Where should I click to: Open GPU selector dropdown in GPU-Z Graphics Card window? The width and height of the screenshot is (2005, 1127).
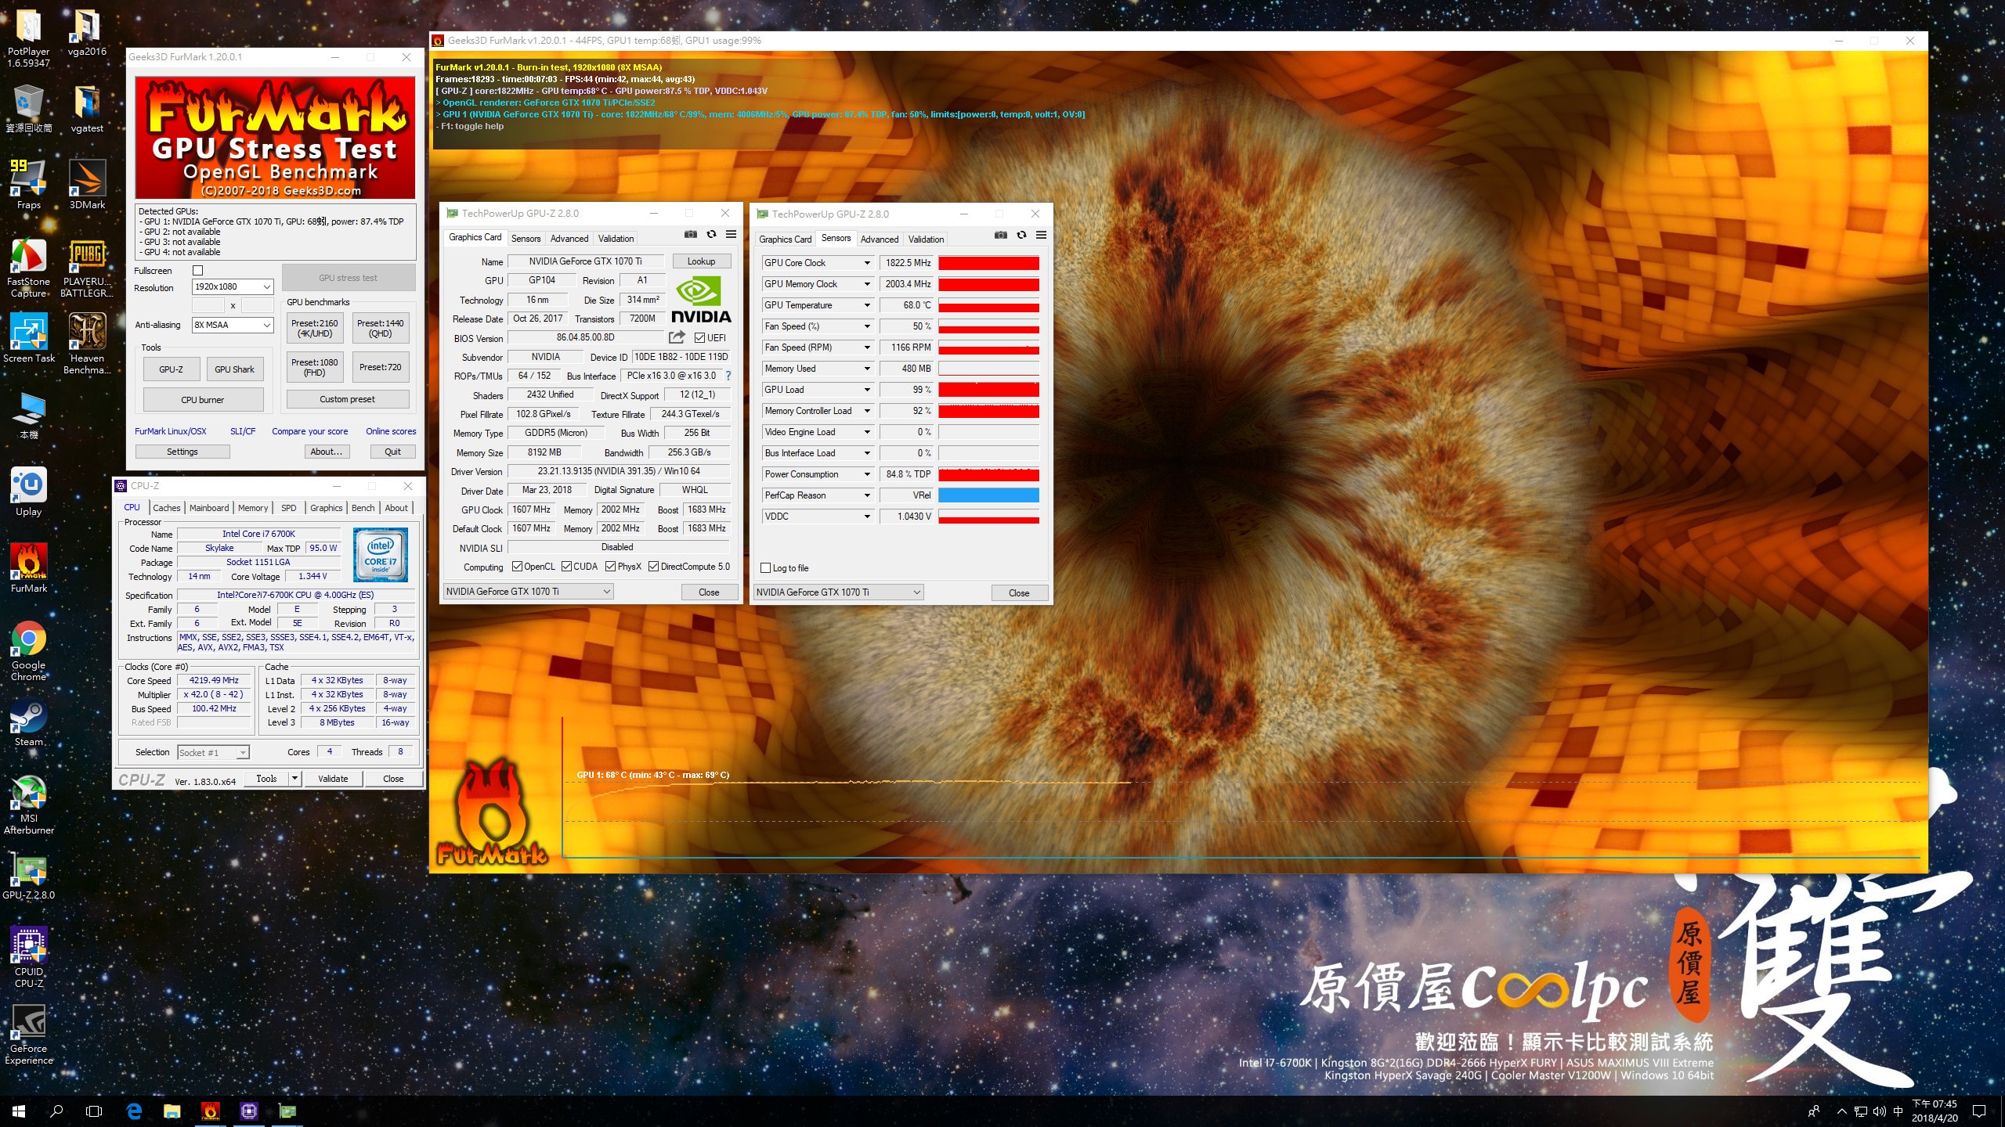click(x=528, y=592)
